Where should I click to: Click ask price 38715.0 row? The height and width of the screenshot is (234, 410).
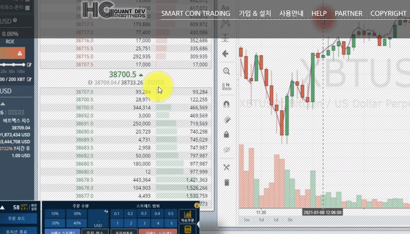125,56
